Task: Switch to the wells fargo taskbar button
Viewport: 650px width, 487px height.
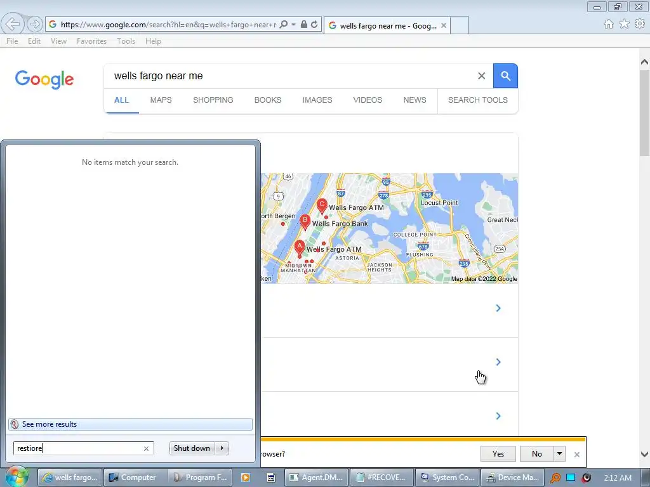Action: (x=70, y=477)
